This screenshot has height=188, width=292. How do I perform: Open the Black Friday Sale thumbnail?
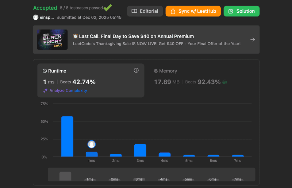pyautogui.click(x=52, y=40)
